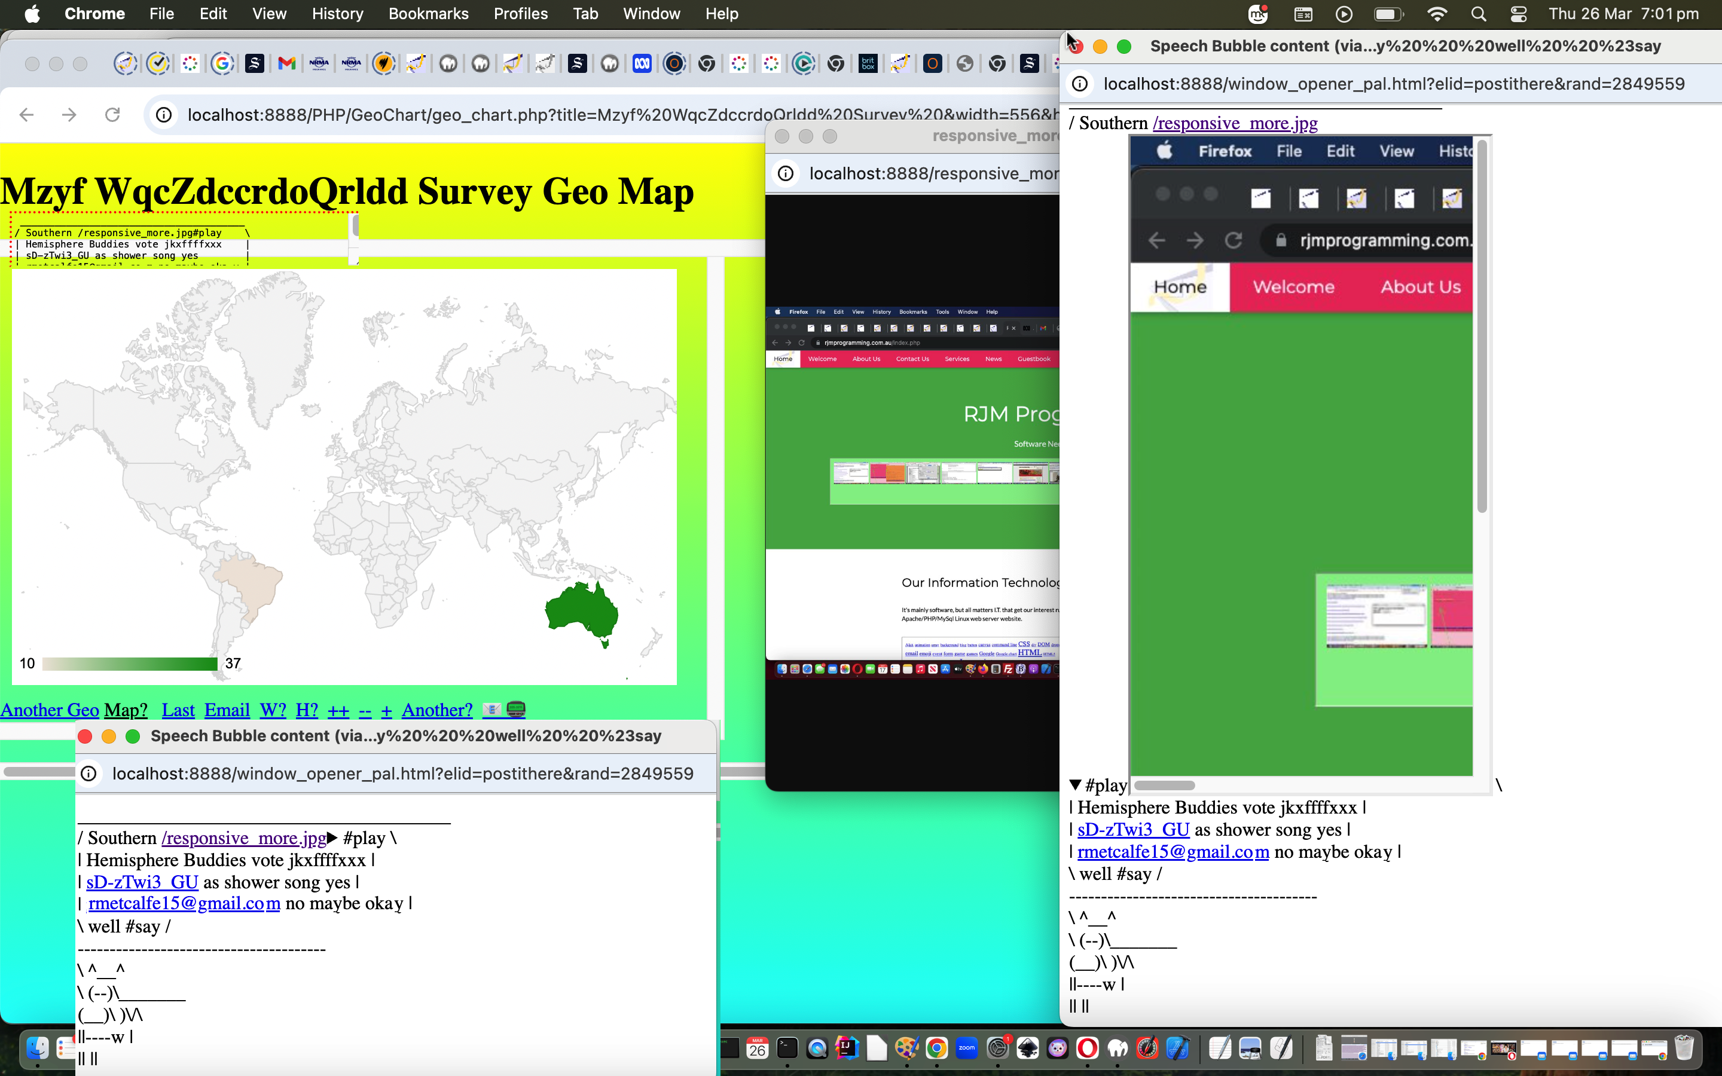This screenshot has width=1722, height=1076.
Task: Open Inkscape from the Dock
Action: tap(1027, 1047)
